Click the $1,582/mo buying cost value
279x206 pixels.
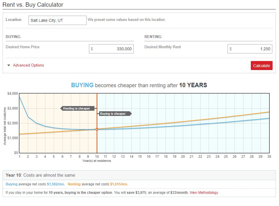click(56, 184)
